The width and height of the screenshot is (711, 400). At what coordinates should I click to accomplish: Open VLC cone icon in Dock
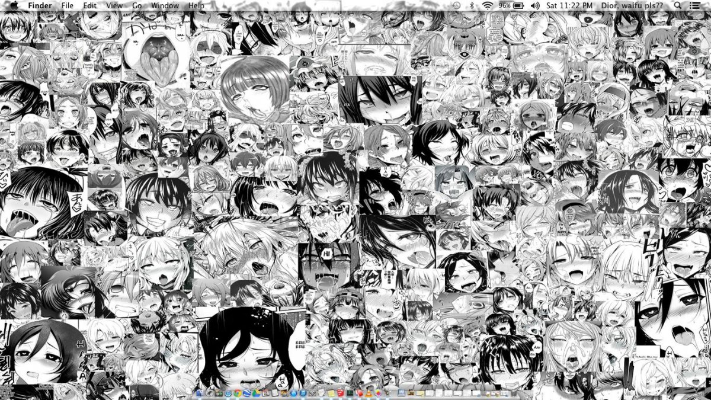tap(368, 393)
